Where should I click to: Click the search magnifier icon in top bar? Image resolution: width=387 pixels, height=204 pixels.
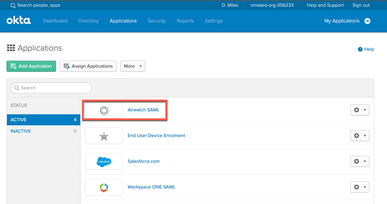pos(13,6)
